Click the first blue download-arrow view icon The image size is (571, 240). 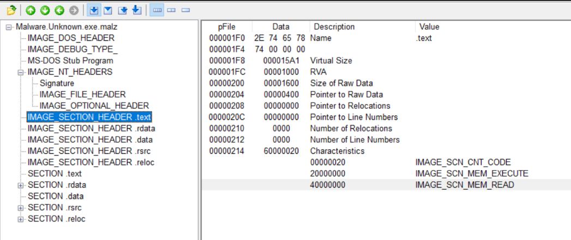coord(93,10)
